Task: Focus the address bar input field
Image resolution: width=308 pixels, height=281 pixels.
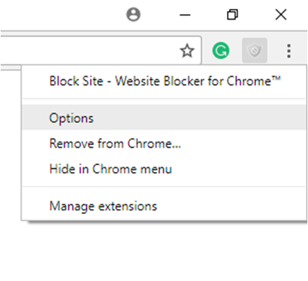Action: (90, 51)
